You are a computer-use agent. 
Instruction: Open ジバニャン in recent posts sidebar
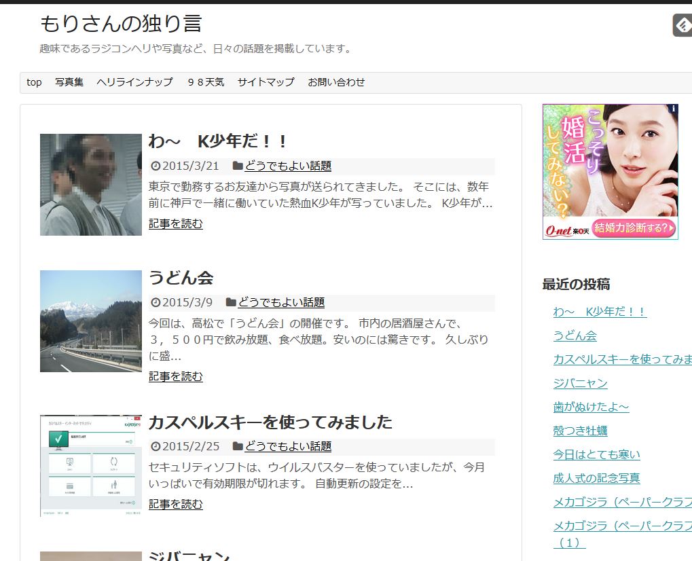pos(580,383)
